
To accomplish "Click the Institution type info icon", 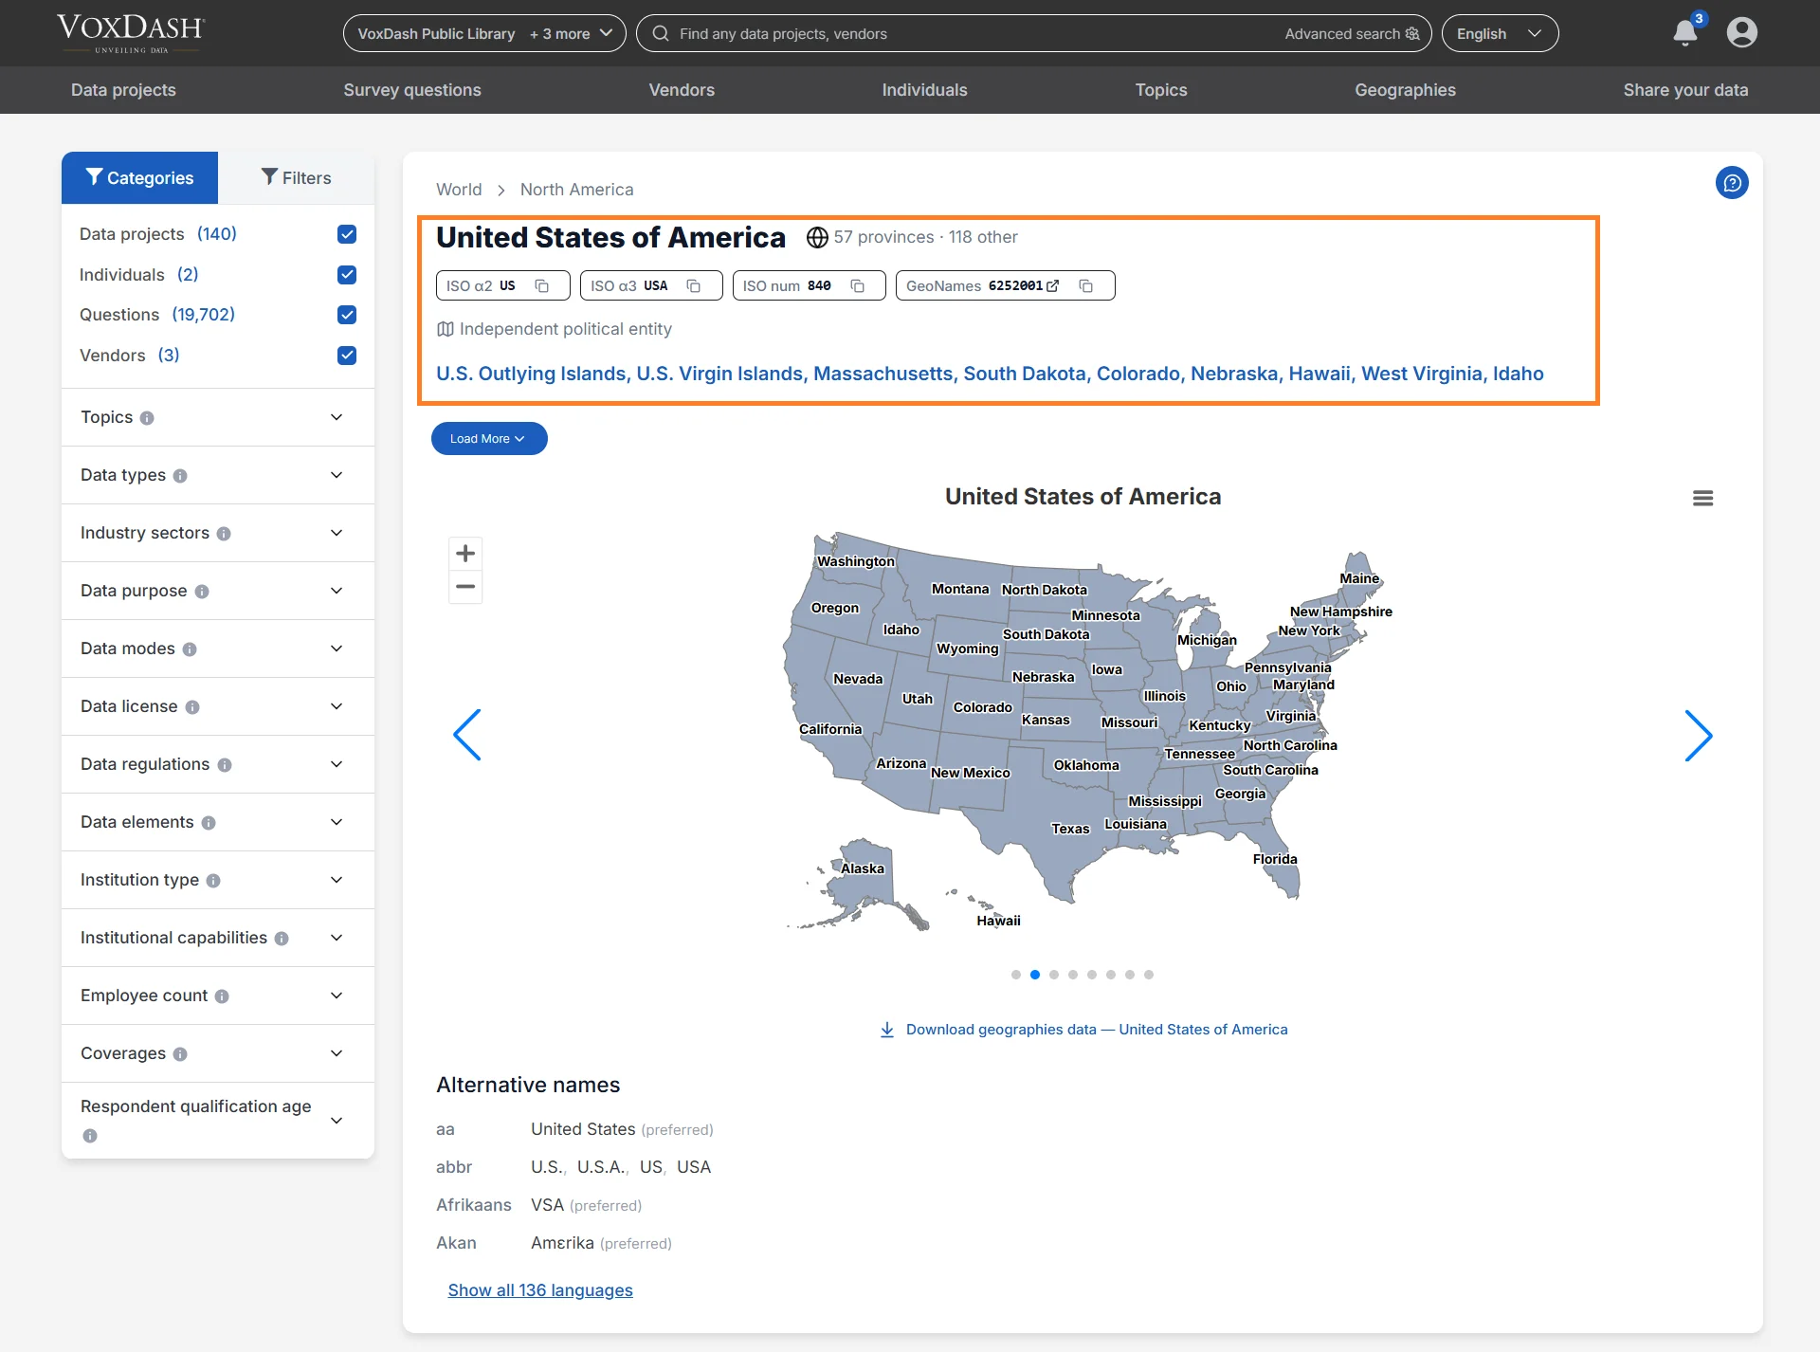I will point(213,881).
